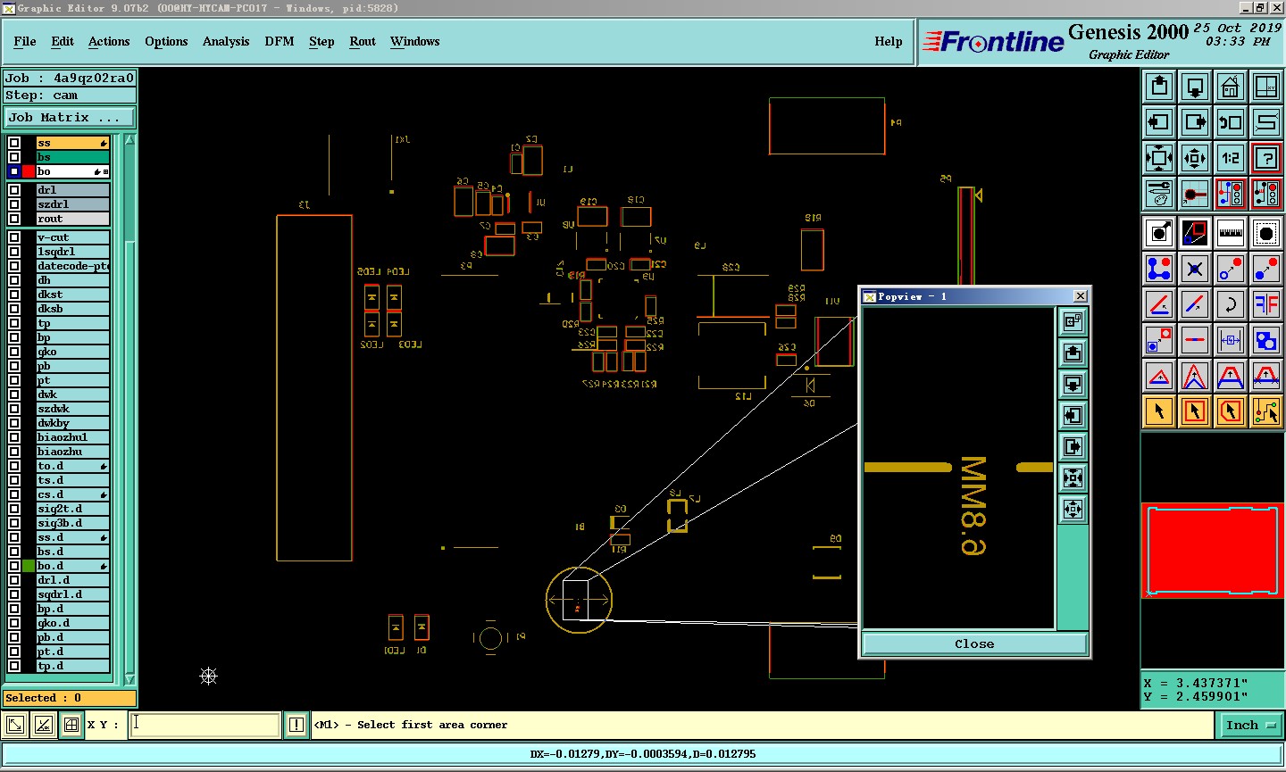This screenshot has height=772, width=1286.
Task: Click the pan down view icon
Action: point(1195,87)
